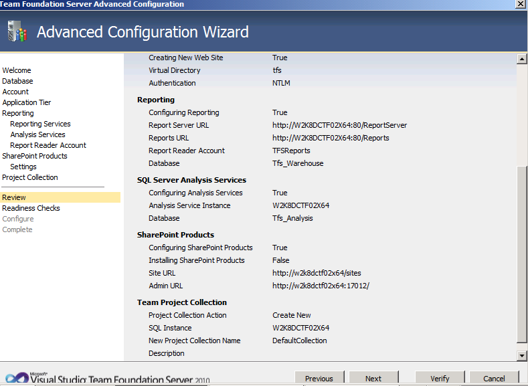Click the Configuring Reporting label
Screen dimensions: 528x386
[x=184, y=113]
